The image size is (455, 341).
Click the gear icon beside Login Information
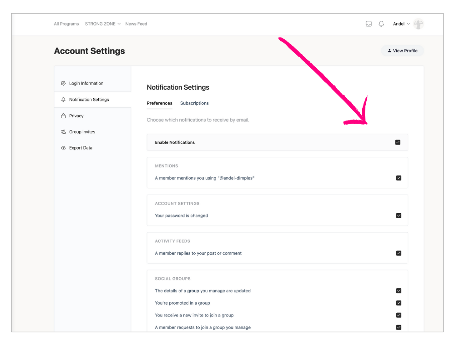tap(63, 84)
